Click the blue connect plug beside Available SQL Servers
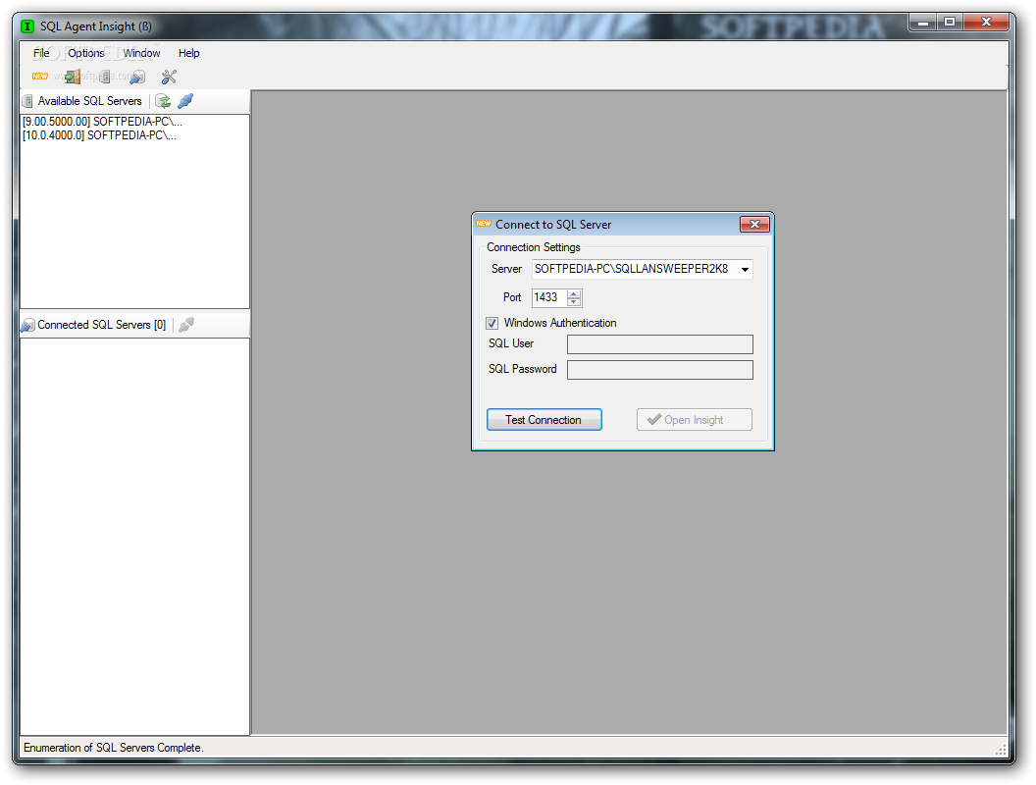 pos(185,101)
